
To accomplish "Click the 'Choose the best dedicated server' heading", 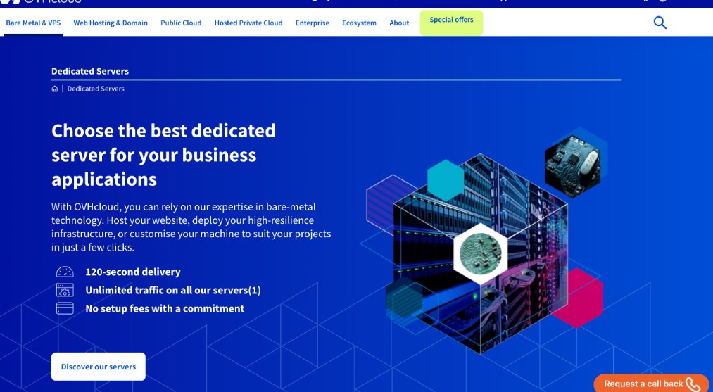I will [163, 155].
